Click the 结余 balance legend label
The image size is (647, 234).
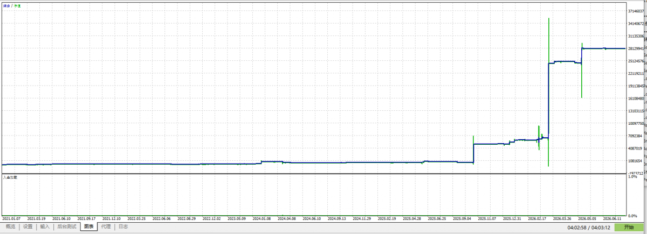pyautogui.click(x=5, y=5)
